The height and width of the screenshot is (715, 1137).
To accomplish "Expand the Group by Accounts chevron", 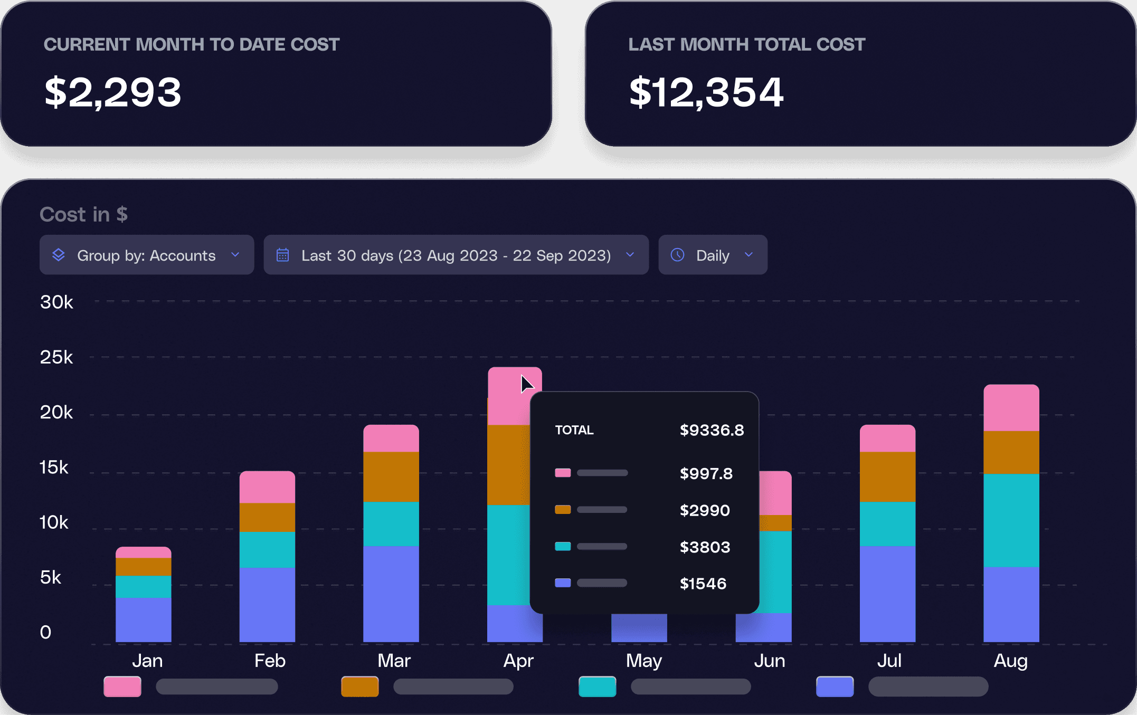I will pos(235,255).
